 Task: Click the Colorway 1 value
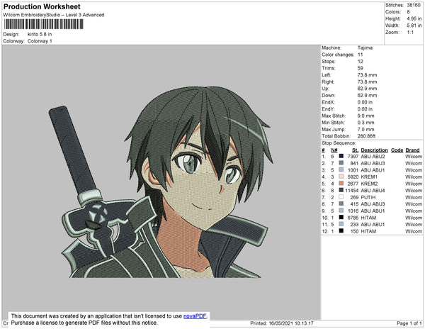pyautogui.click(x=40, y=41)
